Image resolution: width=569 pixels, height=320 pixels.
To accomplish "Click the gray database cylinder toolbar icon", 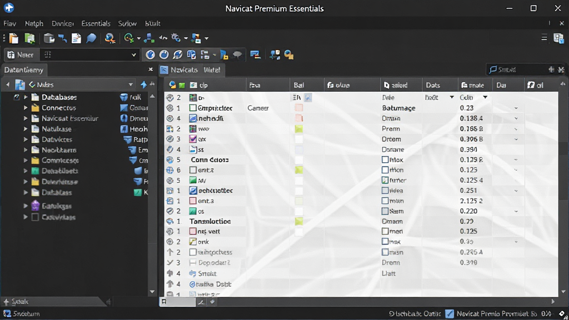I will click(x=49, y=38).
